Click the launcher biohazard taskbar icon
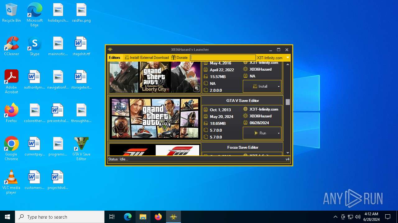The image size is (398, 223). [x=174, y=217]
